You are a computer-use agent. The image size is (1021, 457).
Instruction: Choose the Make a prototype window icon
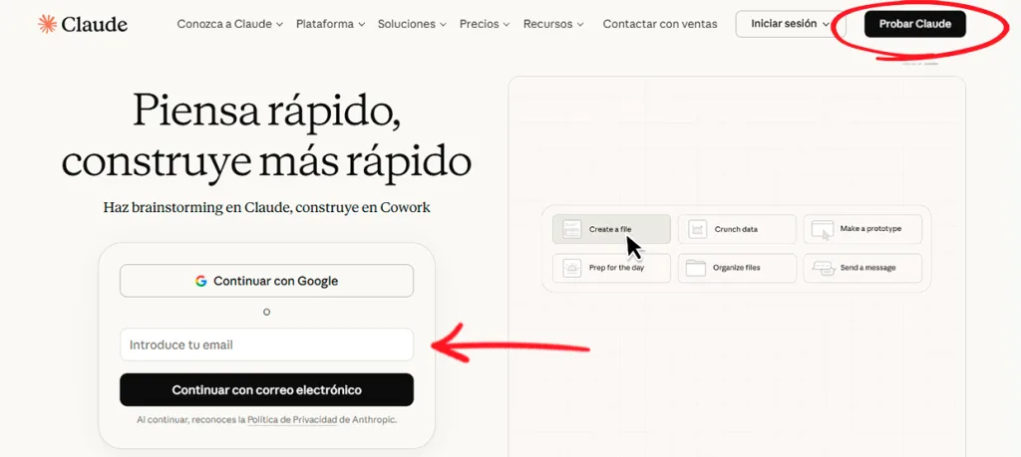(x=823, y=229)
